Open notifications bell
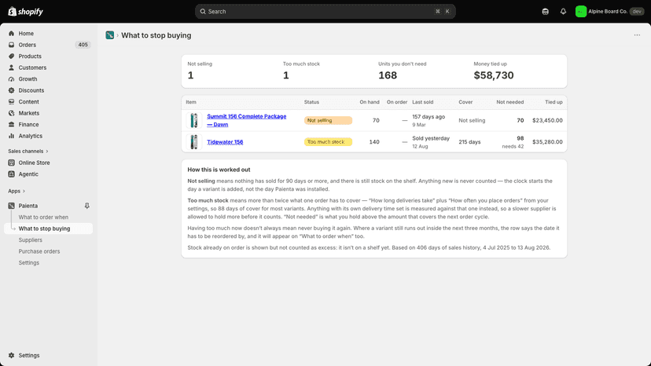The image size is (651, 366). point(563,12)
